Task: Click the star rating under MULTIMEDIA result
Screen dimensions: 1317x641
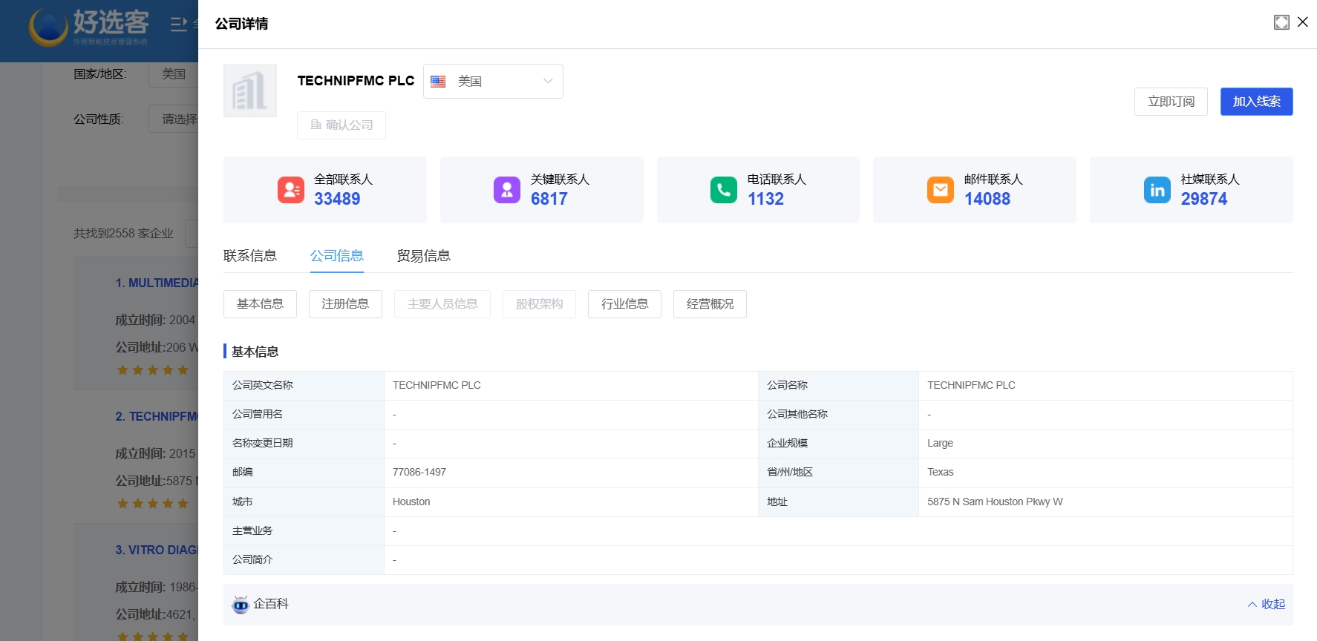Action: [x=152, y=369]
